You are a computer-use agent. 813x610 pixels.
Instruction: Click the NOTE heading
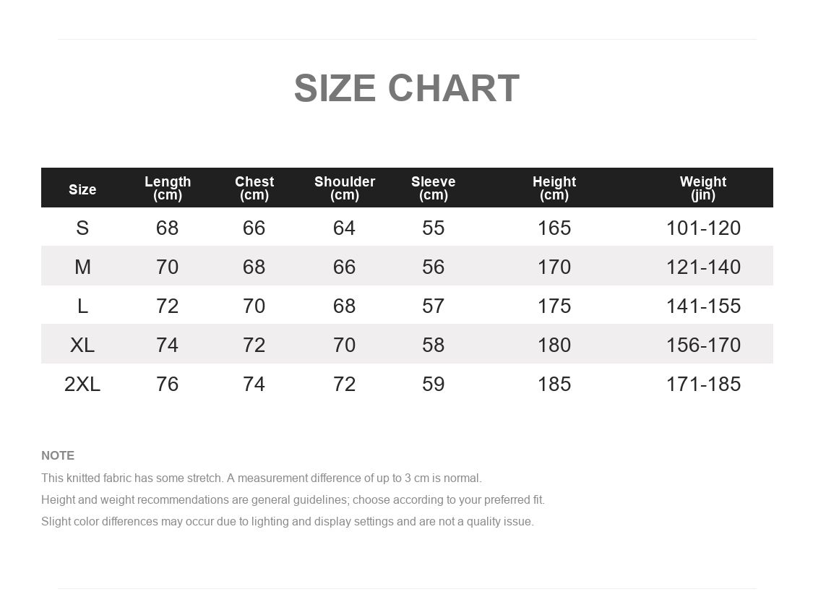(58, 455)
